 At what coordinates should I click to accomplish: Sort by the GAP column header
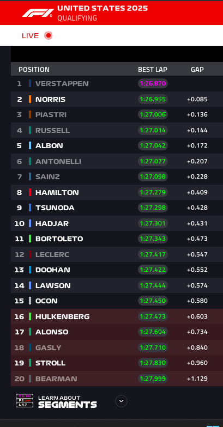[x=197, y=70]
